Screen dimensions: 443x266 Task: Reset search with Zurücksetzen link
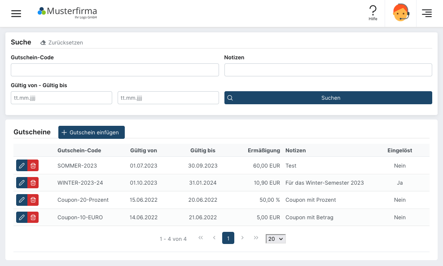(x=61, y=43)
